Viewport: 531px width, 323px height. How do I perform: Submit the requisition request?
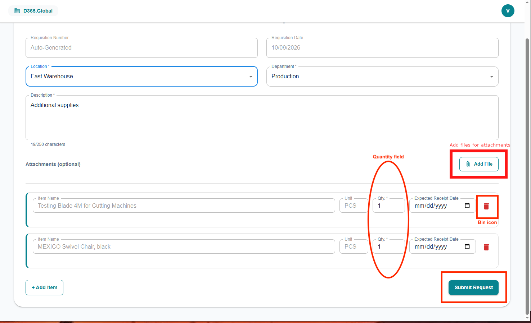click(x=473, y=287)
